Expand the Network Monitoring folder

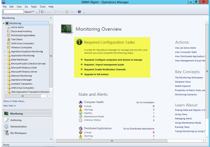(x=5, y=76)
